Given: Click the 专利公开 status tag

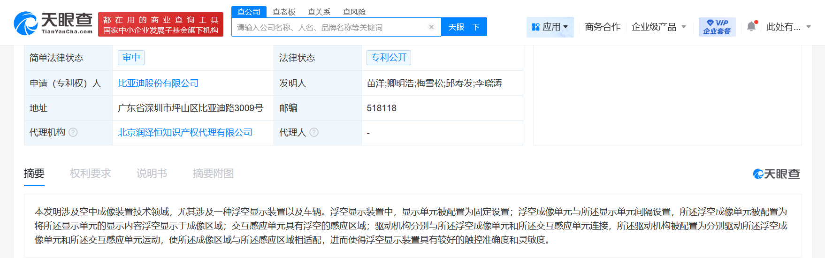Looking at the screenshot, I should click(x=389, y=58).
